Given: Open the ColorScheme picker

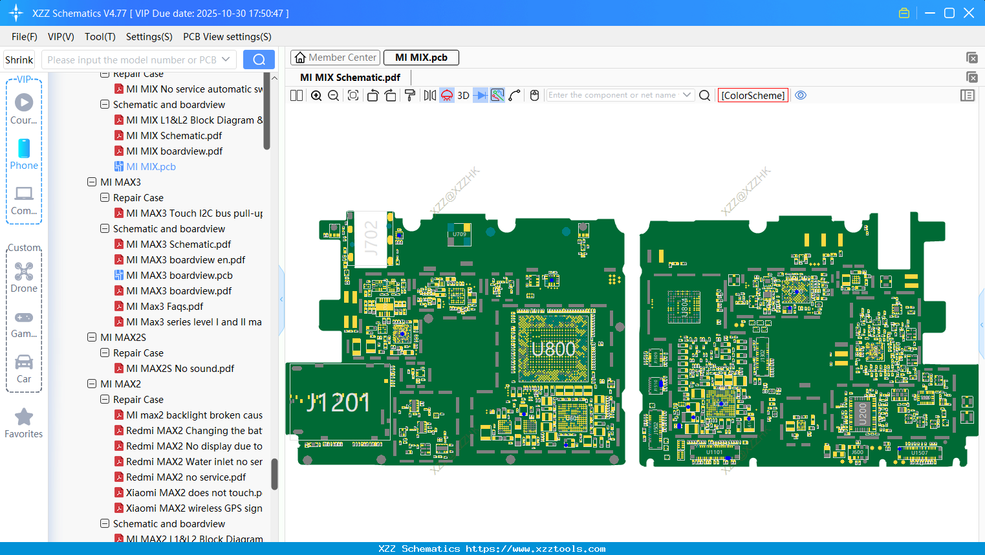Looking at the screenshot, I should 753,96.
